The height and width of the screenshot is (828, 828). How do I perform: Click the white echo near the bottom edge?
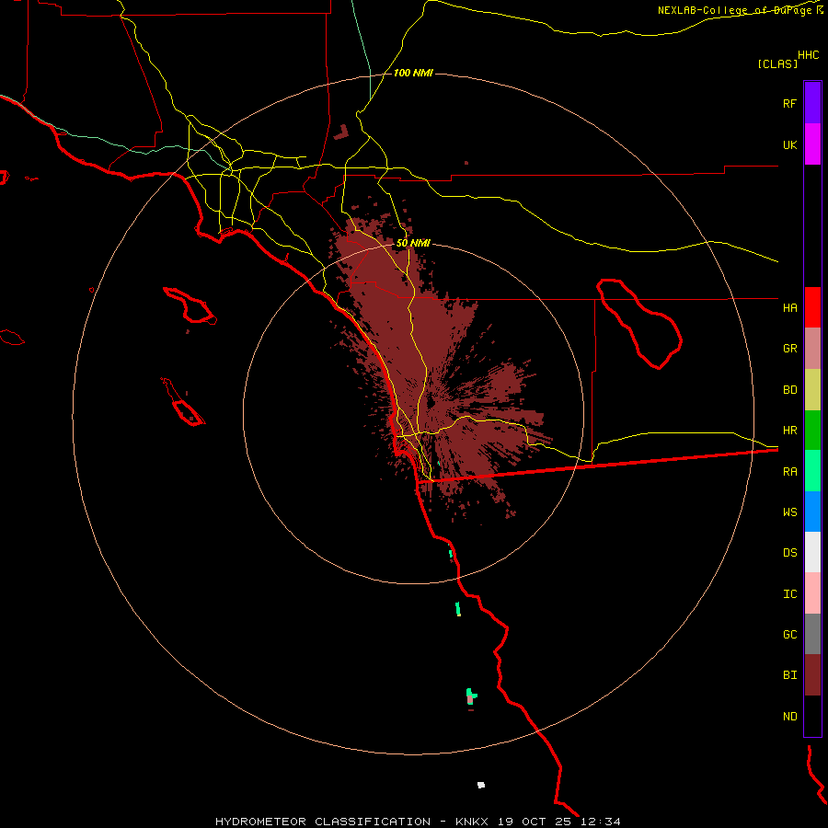point(481,786)
